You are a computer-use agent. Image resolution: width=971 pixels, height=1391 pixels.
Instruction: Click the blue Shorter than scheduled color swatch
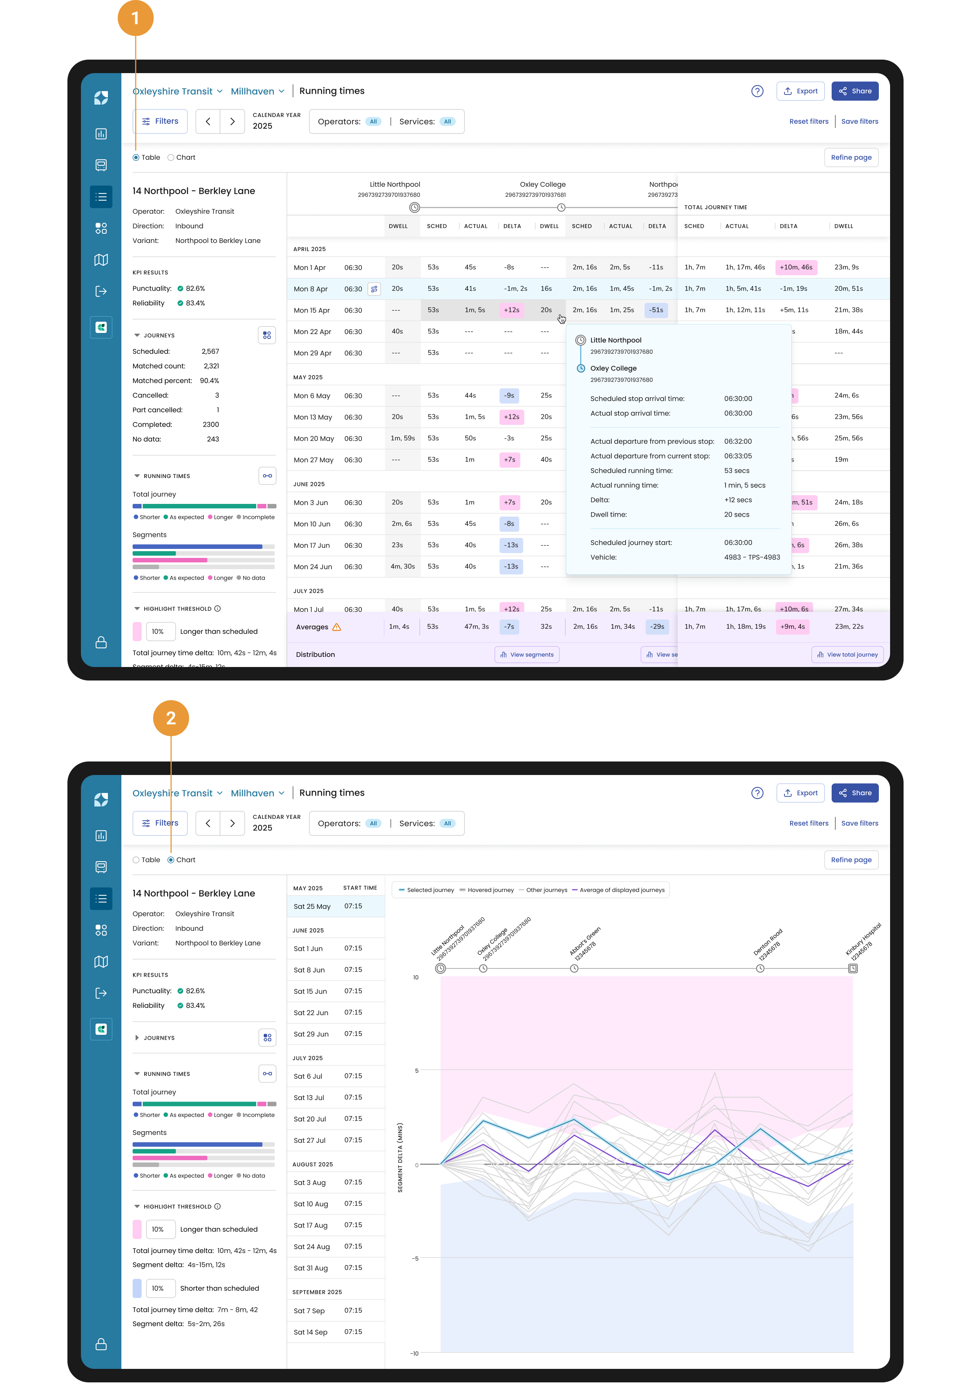click(137, 1288)
